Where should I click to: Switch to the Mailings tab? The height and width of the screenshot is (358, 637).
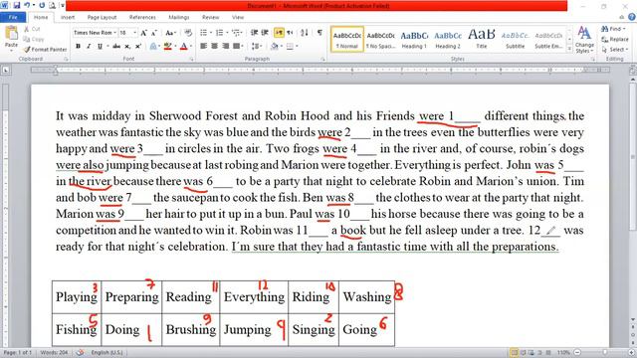click(x=179, y=17)
